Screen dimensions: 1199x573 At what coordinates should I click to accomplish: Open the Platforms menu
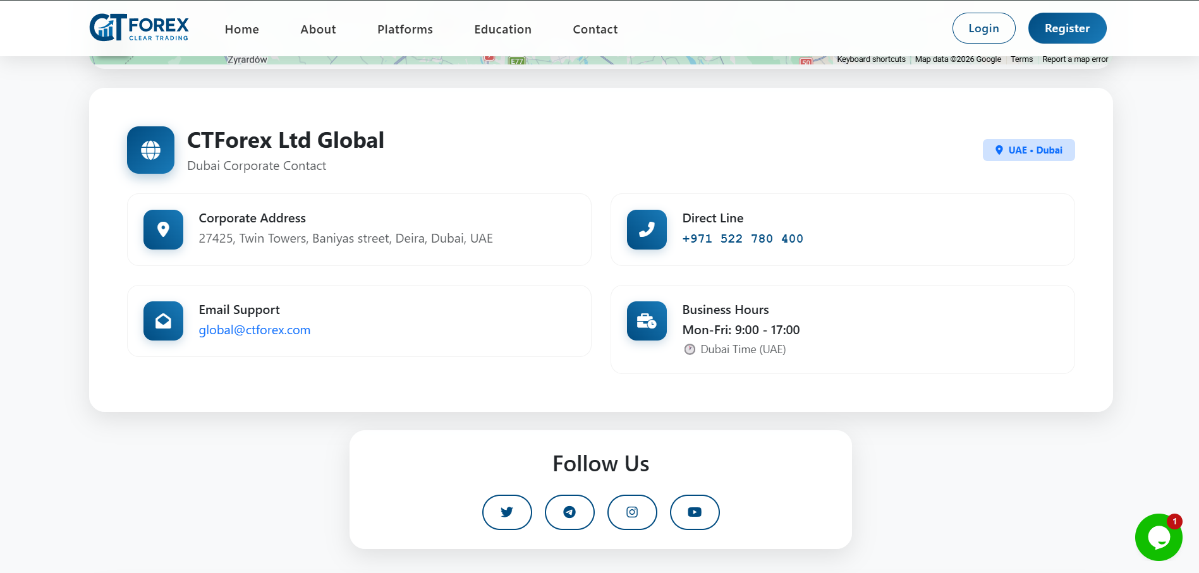tap(405, 29)
